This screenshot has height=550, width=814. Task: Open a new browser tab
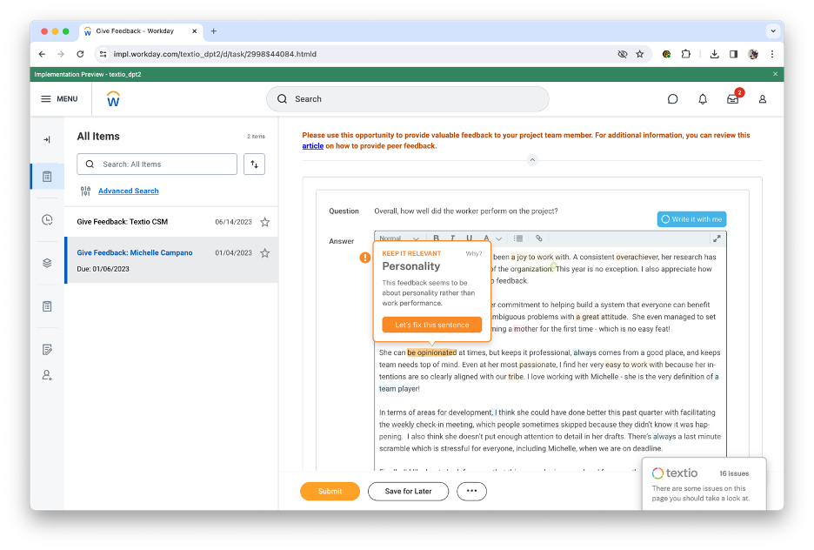pos(213,31)
